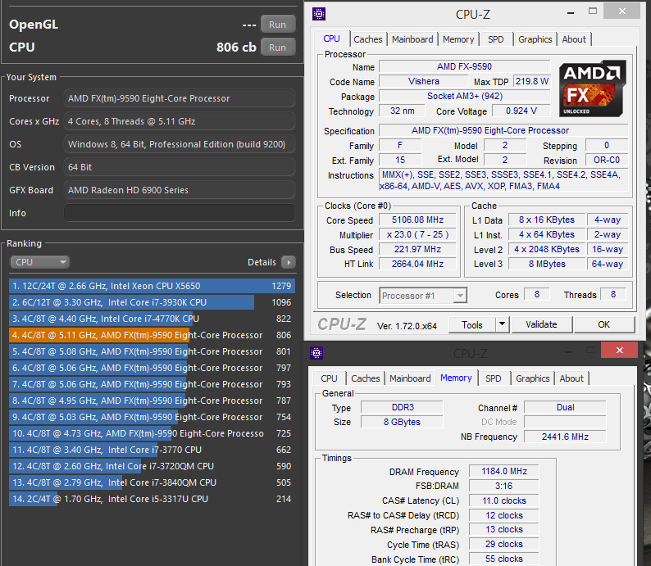Select ranking row 13 Intel Core i7-3840QM
The width and height of the screenshot is (651, 566).
tap(152, 482)
